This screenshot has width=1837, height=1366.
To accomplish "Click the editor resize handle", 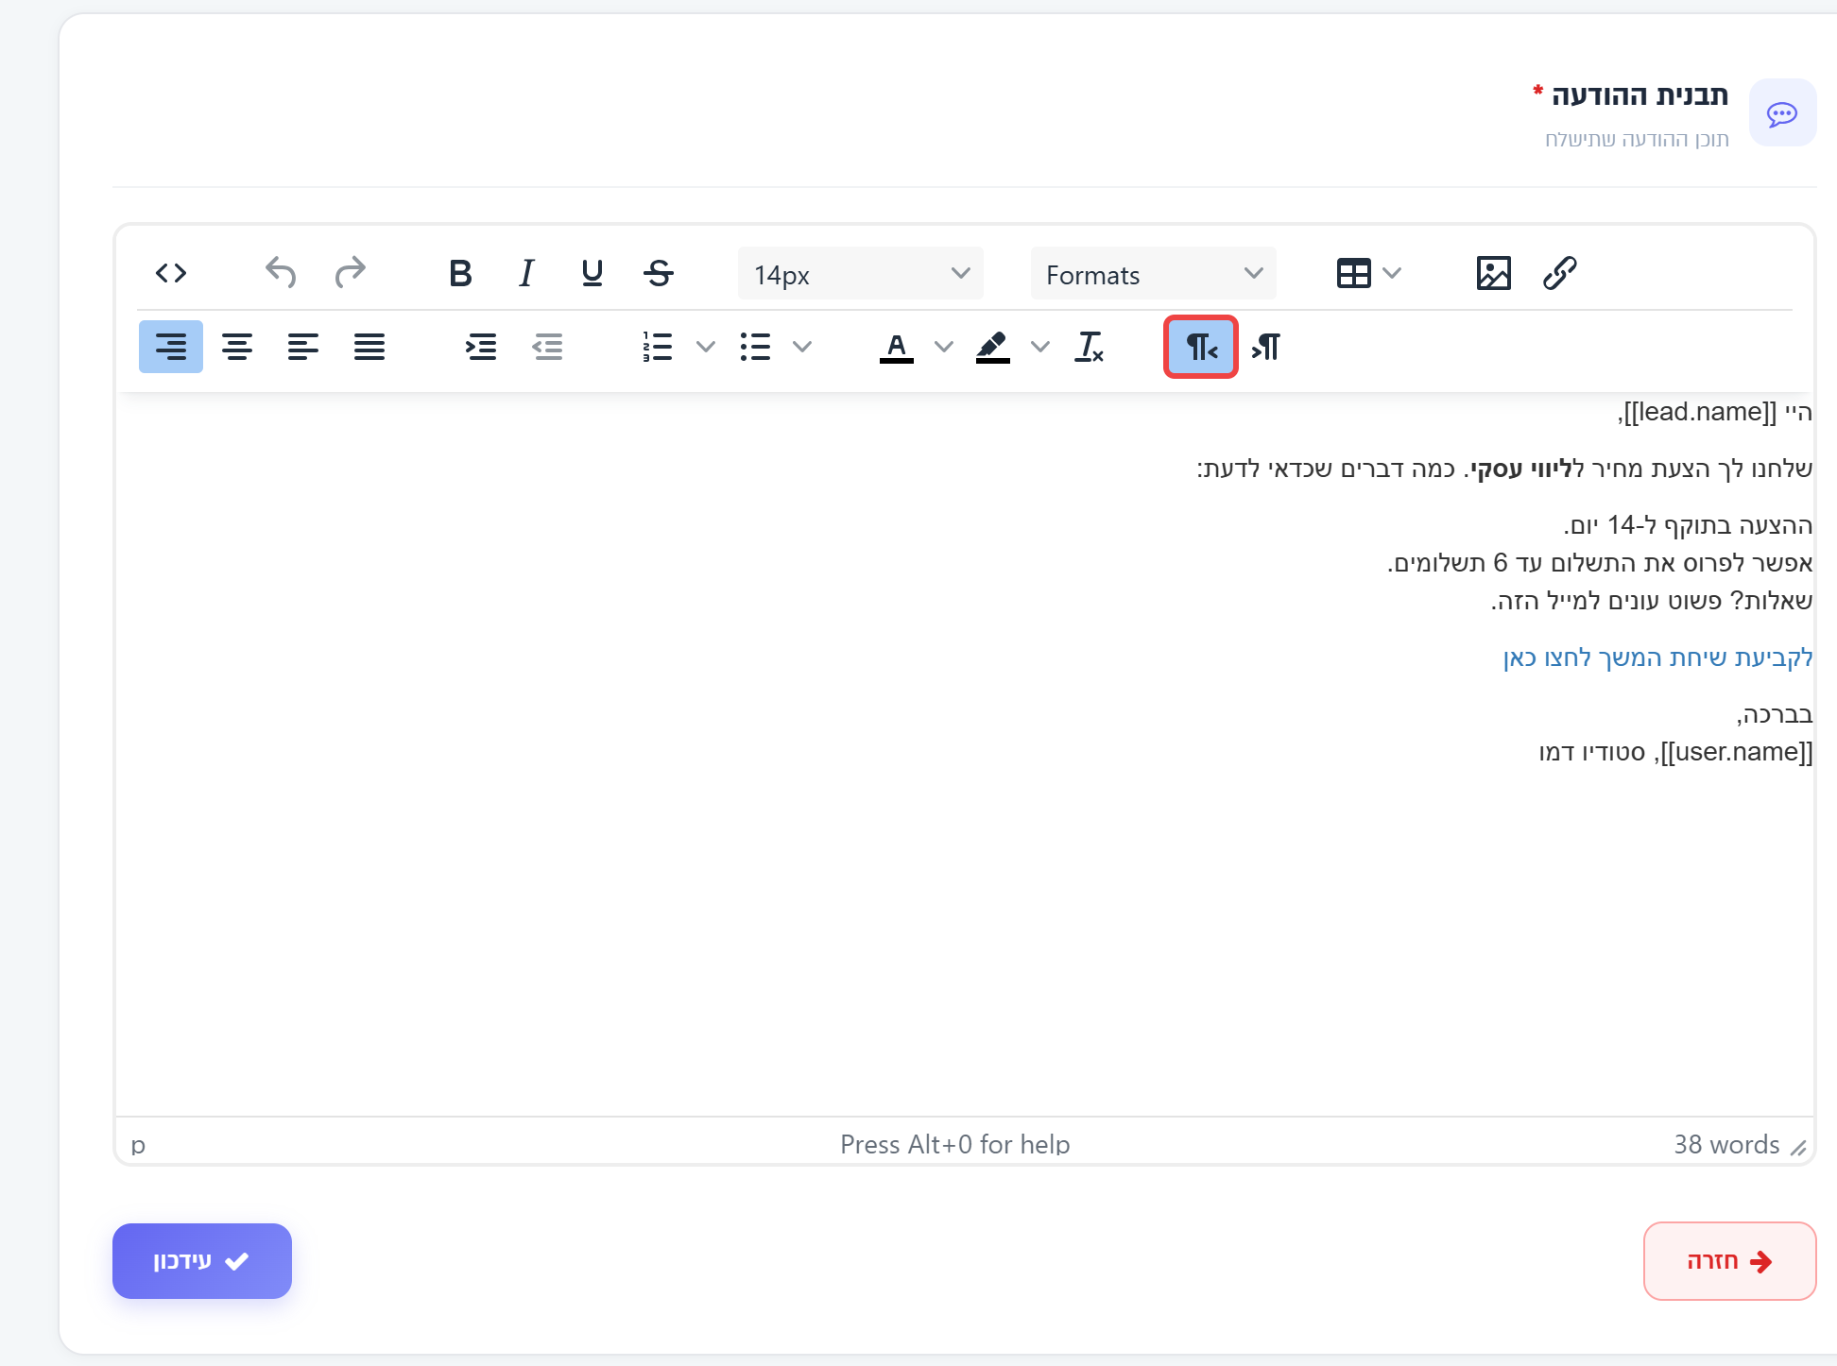I will 1798,1148.
